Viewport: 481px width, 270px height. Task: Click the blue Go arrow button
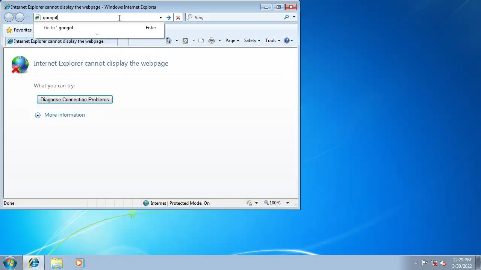(169, 18)
